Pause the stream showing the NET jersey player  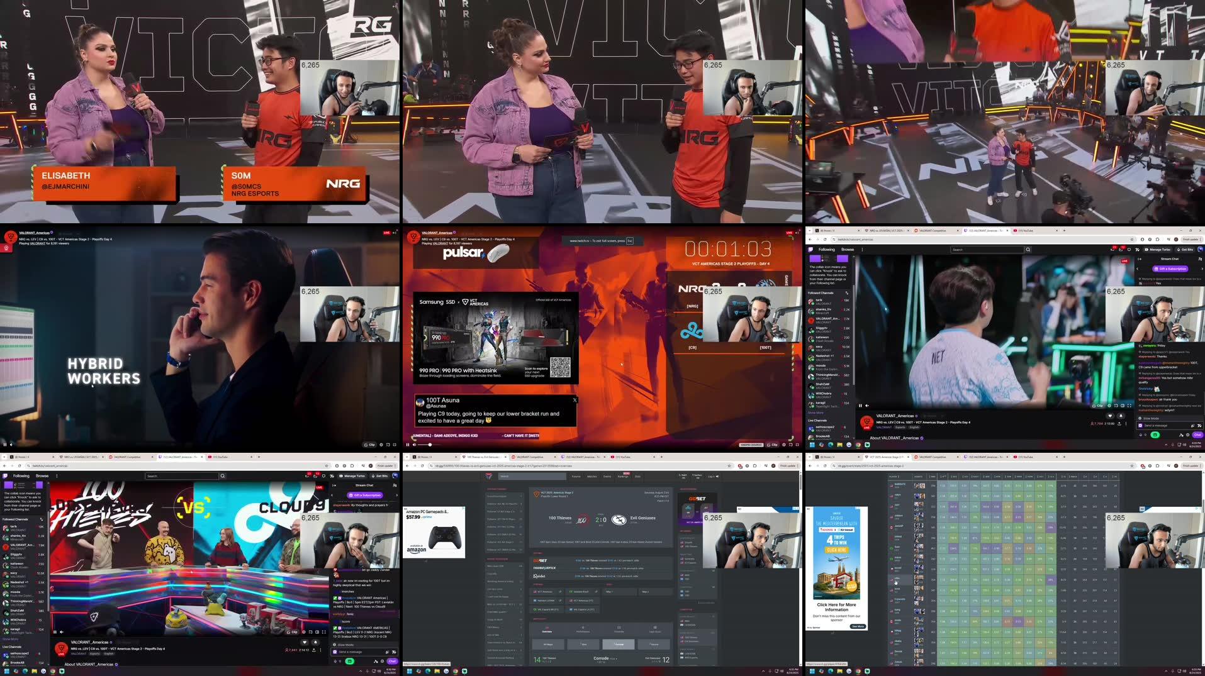coord(860,406)
